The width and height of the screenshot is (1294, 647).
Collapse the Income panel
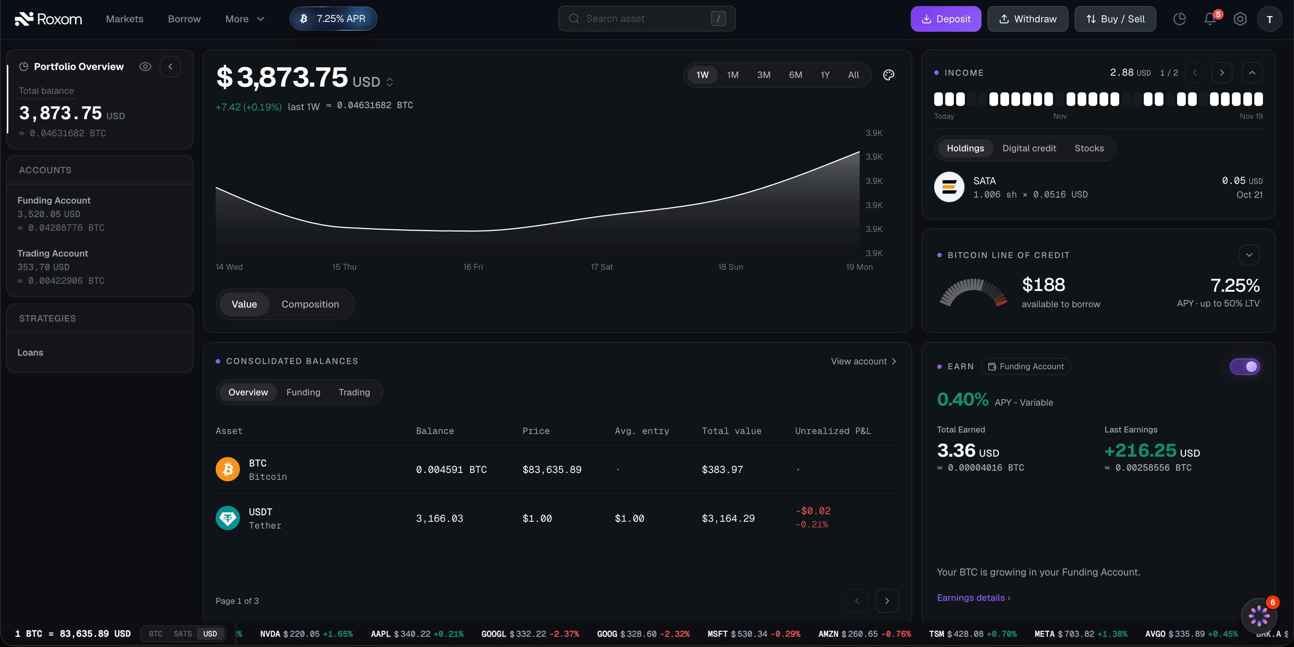click(x=1252, y=73)
